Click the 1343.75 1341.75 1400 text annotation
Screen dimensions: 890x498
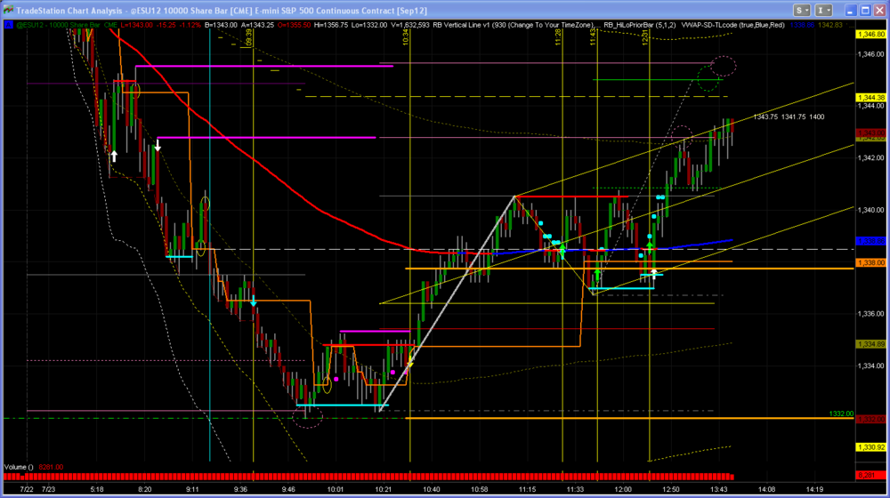pos(789,116)
